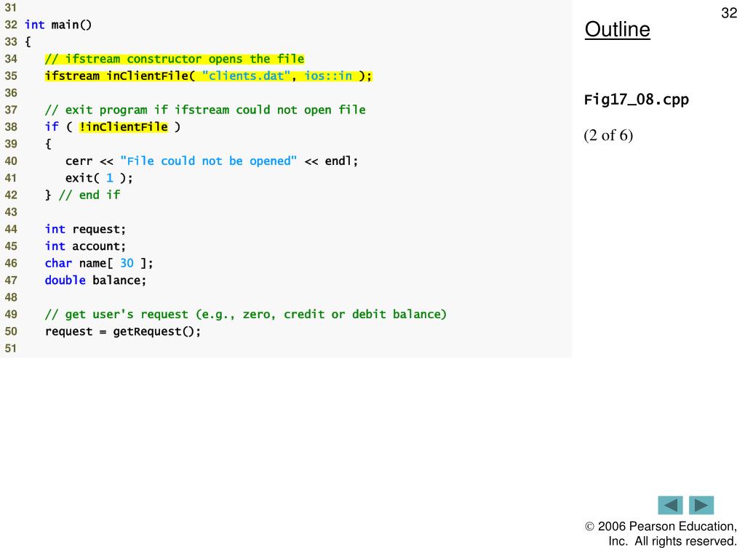Click the // end if comment
745x558 pixels.
click(89, 195)
